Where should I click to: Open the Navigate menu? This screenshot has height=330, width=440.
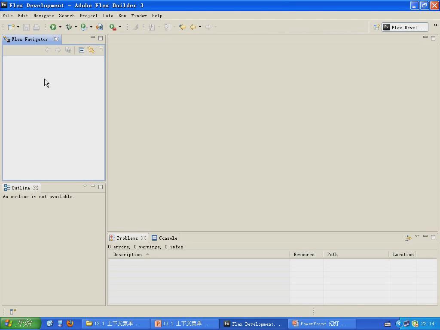(43, 16)
